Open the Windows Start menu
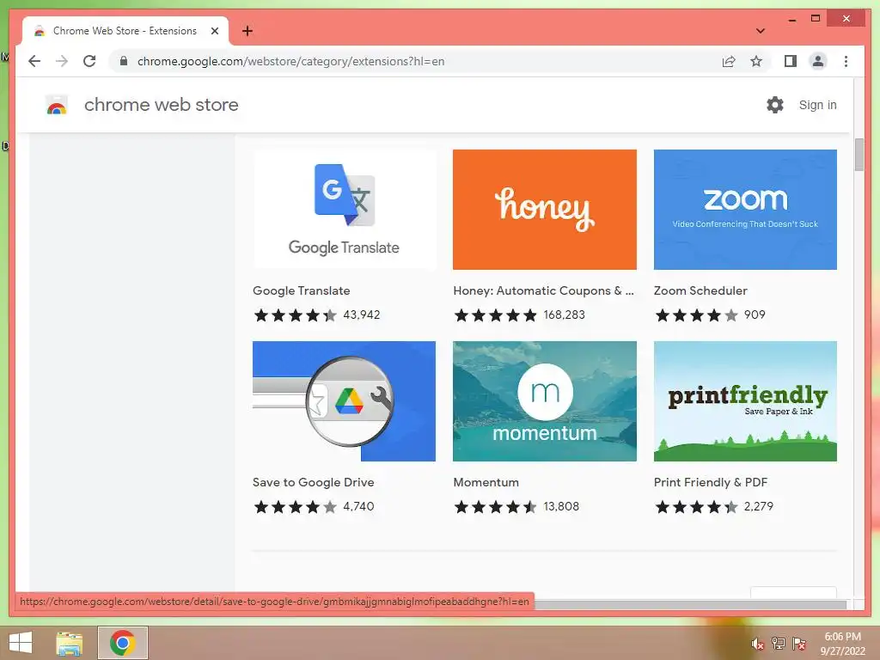The width and height of the screenshot is (880, 660). pos(21,643)
